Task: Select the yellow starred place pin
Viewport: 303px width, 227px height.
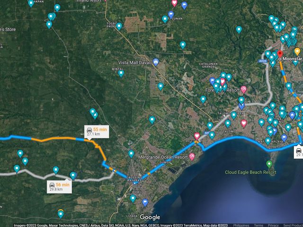Action: click(x=297, y=52)
